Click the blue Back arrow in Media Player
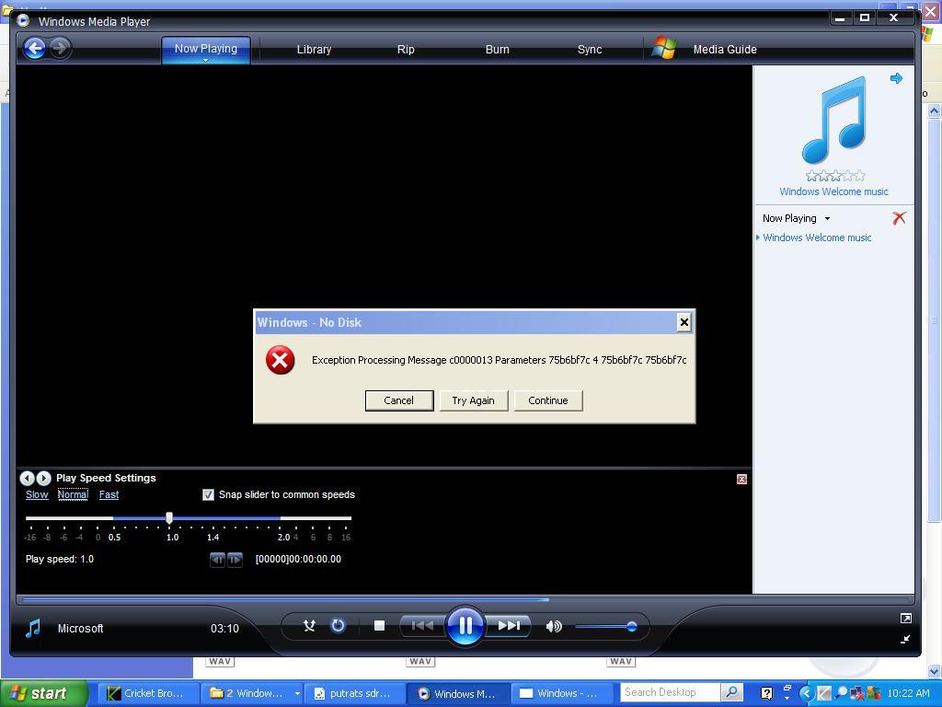The image size is (942, 707). coord(35,48)
